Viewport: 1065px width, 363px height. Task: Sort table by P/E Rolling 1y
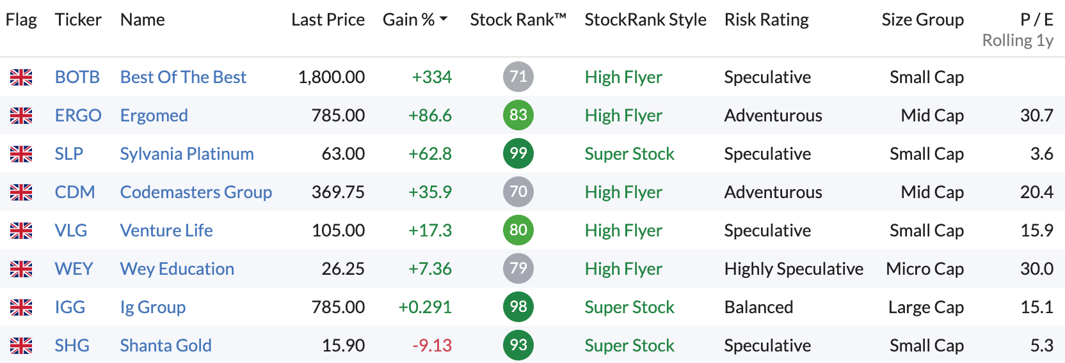coord(1018,30)
